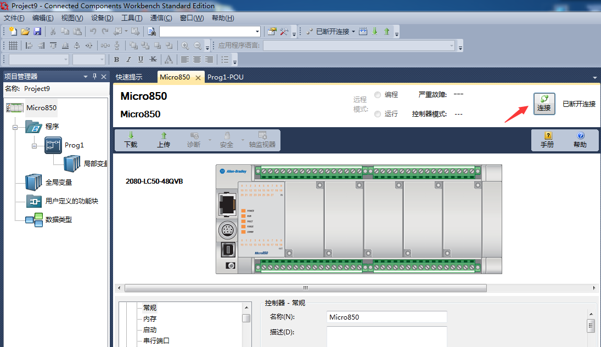Viewport: 601px width, 347px height.
Task: Select the 运行 remote mode radio button
Action: [378, 114]
